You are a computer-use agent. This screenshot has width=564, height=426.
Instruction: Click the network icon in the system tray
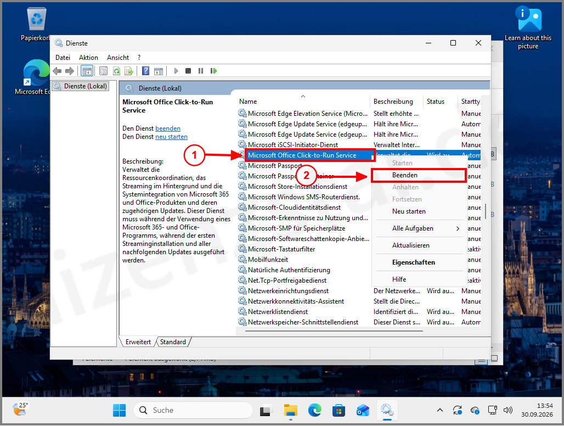click(492, 410)
